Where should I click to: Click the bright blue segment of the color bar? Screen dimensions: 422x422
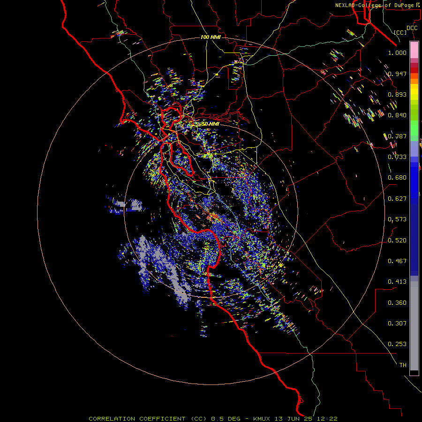pyautogui.click(x=414, y=183)
